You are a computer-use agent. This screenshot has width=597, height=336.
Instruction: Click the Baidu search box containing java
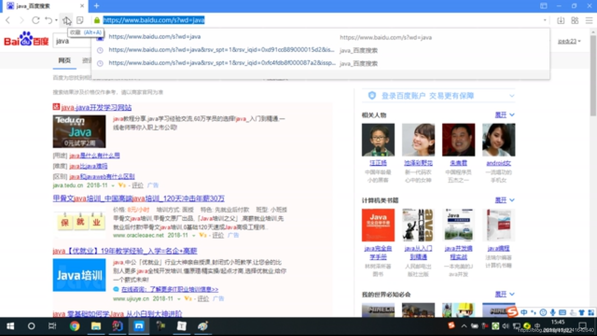click(x=72, y=41)
